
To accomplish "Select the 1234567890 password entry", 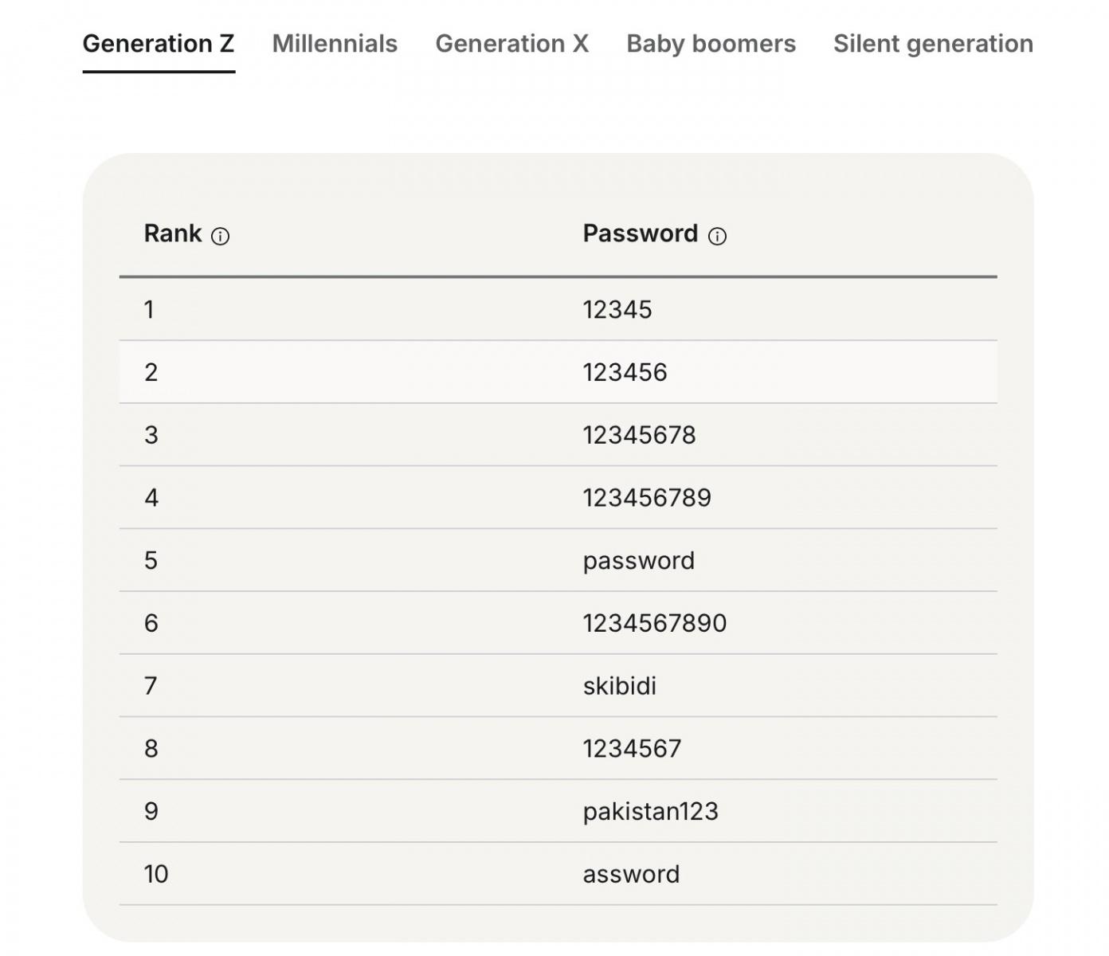I will [x=654, y=624].
